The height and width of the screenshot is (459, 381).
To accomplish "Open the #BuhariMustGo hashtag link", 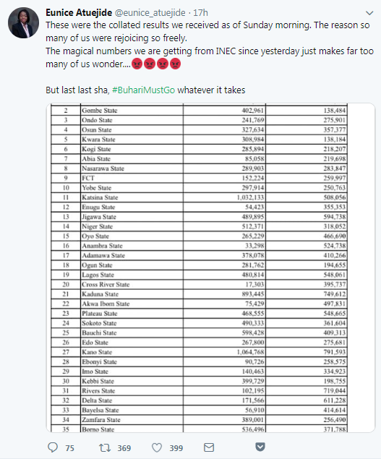I will [x=143, y=90].
